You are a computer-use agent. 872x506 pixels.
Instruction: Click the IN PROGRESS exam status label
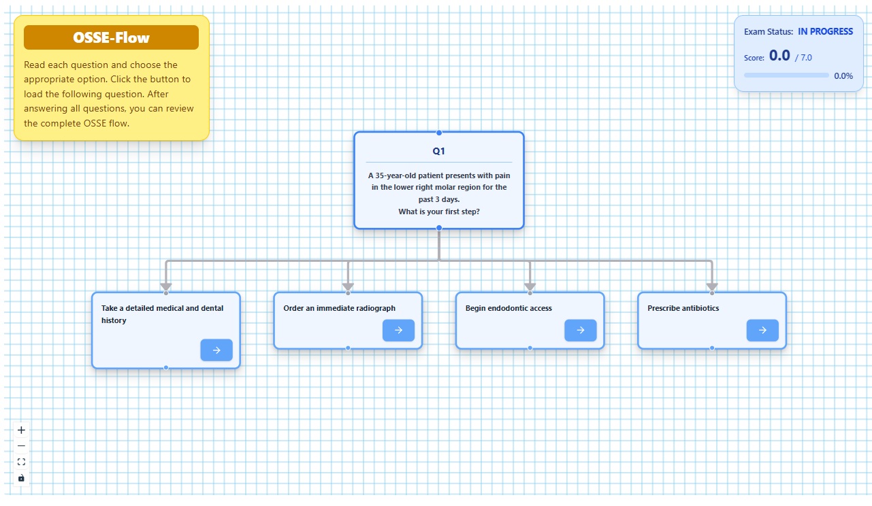[x=825, y=31]
